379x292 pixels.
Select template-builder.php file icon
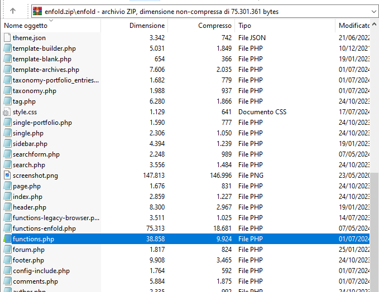7,48
